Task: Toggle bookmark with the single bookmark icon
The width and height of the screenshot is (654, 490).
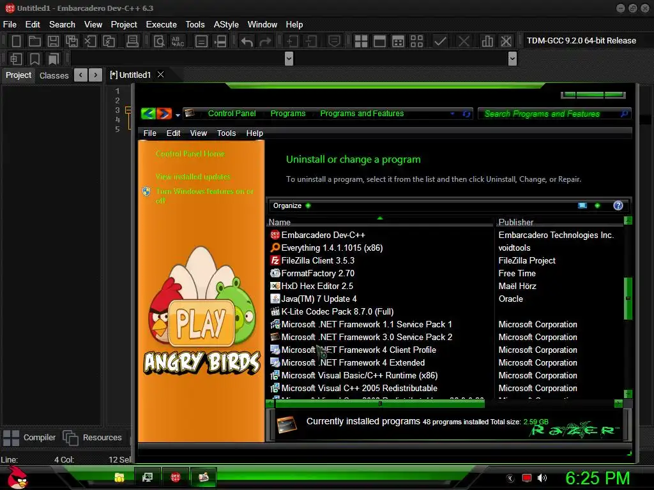Action: tap(34, 59)
